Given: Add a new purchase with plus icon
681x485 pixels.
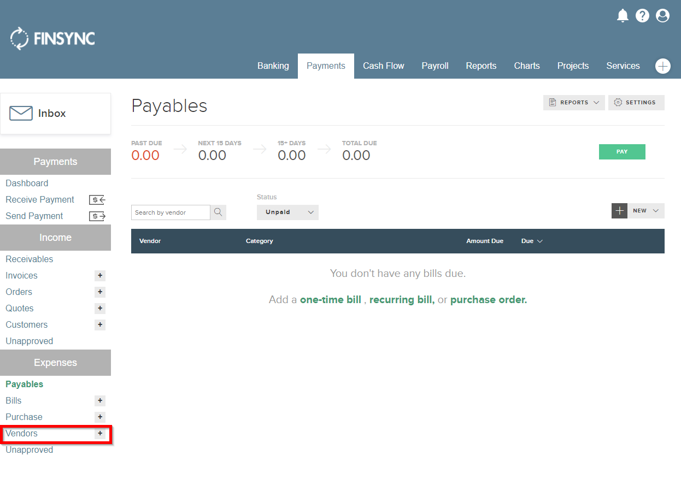Looking at the screenshot, I should pyautogui.click(x=100, y=417).
